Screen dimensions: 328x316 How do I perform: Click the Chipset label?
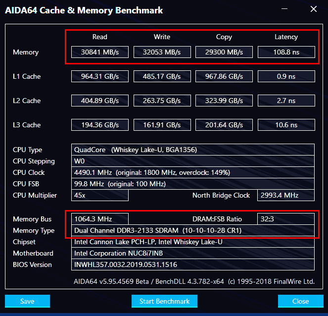click(24, 242)
